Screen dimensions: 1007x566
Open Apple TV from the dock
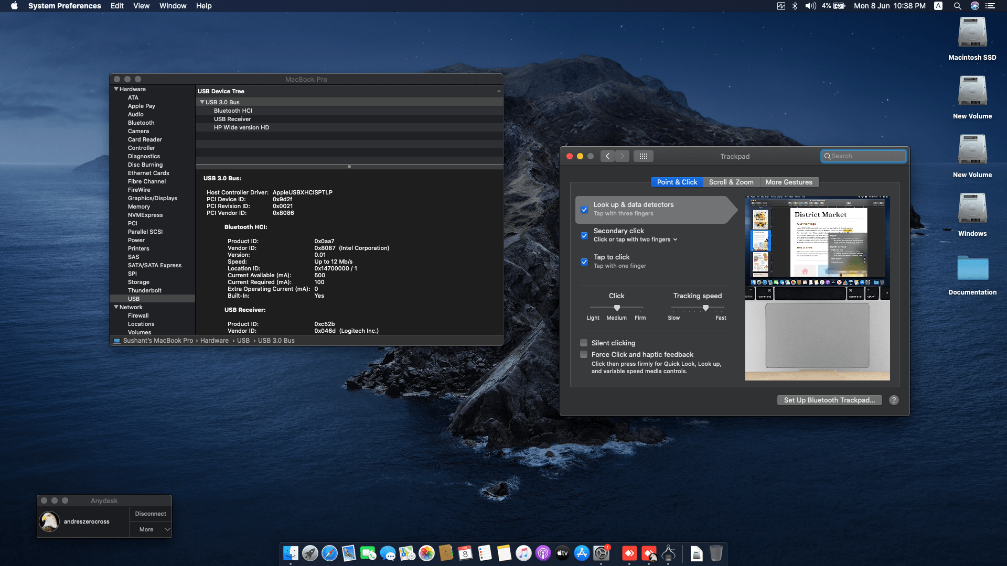562,553
